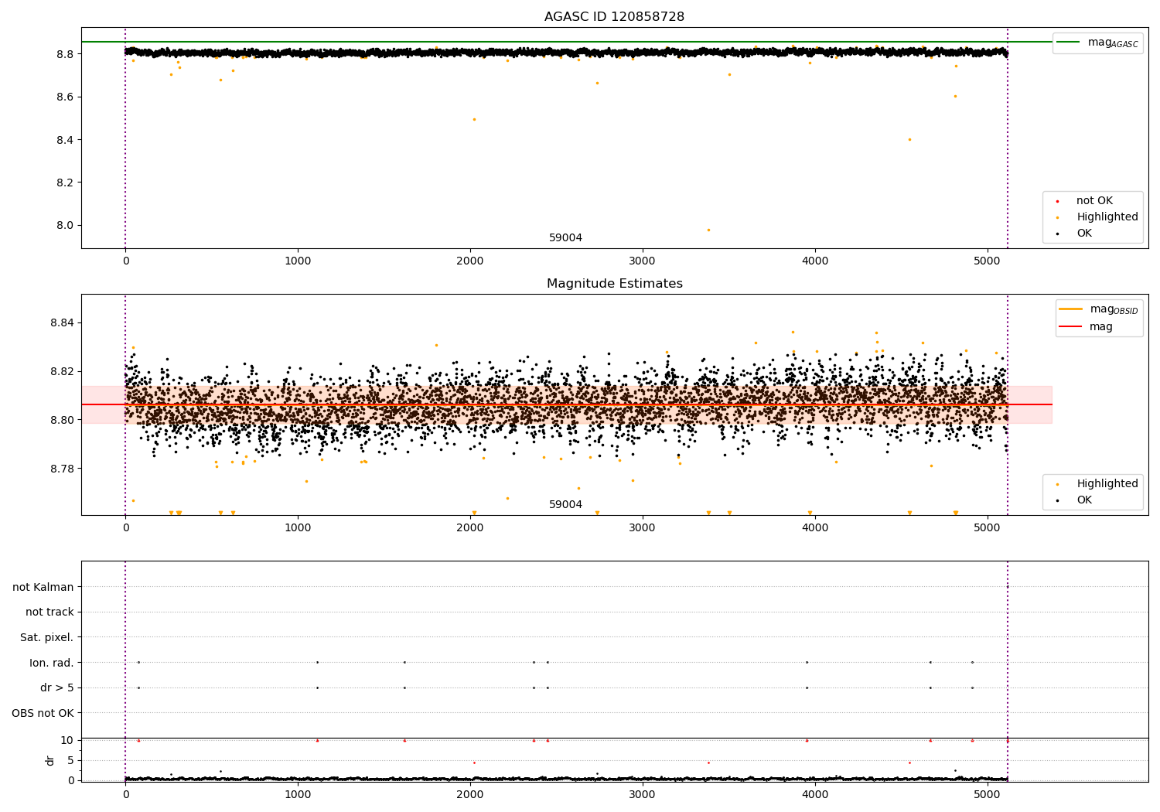Image resolution: width=1160 pixels, height=812 pixels.
Task: Click "OK" in Magnitude Estimates legend
Action: [x=1083, y=500]
